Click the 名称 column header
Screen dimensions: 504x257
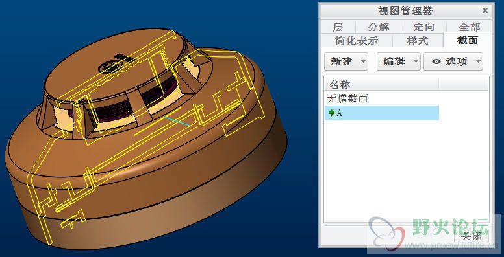tap(381, 85)
